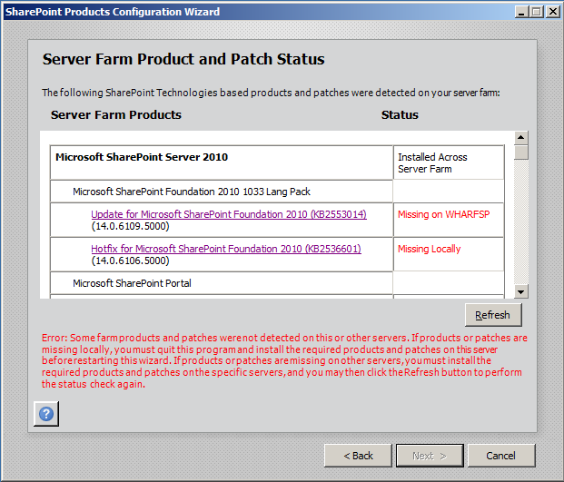Click the 'Installed Across Server Farm' status
This screenshot has height=482, width=564.
click(x=432, y=163)
